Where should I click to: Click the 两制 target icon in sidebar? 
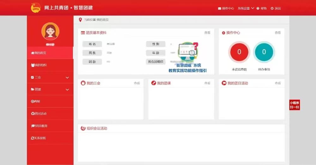pos(32,102)
